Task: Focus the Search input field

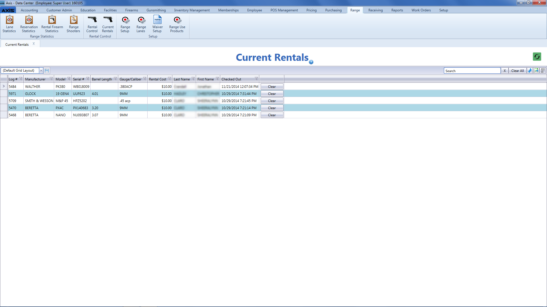Action: 472,71
